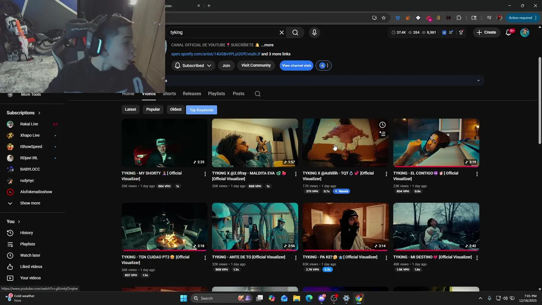Open the vidIQ list icon in header

451,32
